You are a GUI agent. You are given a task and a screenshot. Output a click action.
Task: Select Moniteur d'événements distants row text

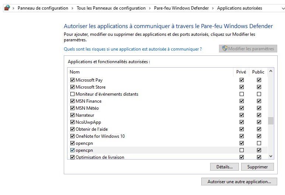click(107, 94)
